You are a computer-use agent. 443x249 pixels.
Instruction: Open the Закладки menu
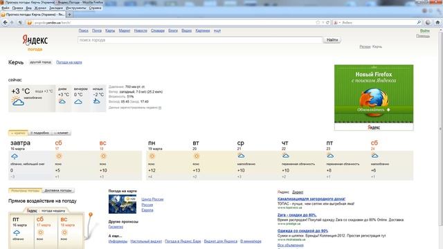click(x=56, y=8)
